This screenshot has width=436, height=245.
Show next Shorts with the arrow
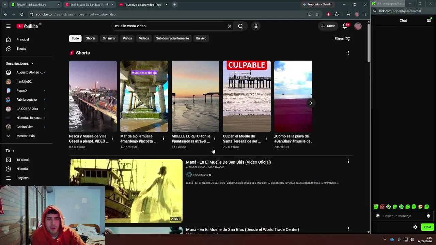(311, 103)
